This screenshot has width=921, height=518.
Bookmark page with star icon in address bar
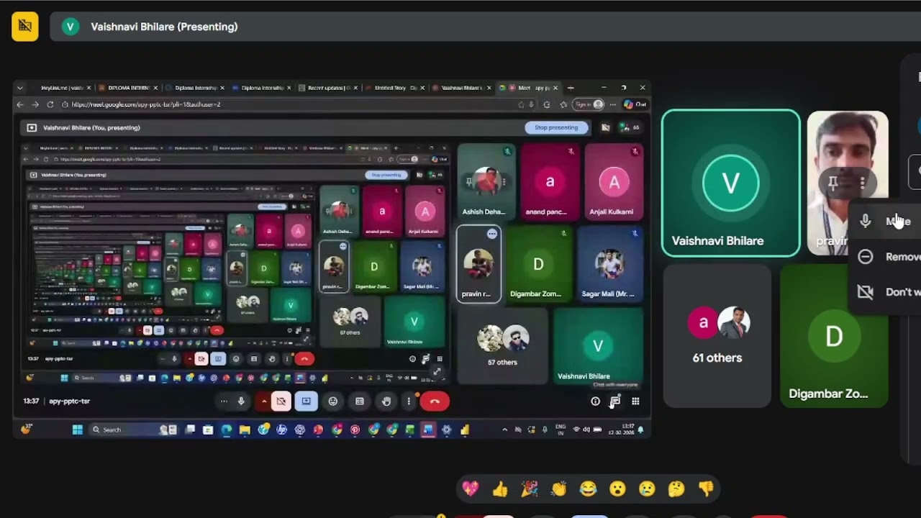(x=521, y=104)
